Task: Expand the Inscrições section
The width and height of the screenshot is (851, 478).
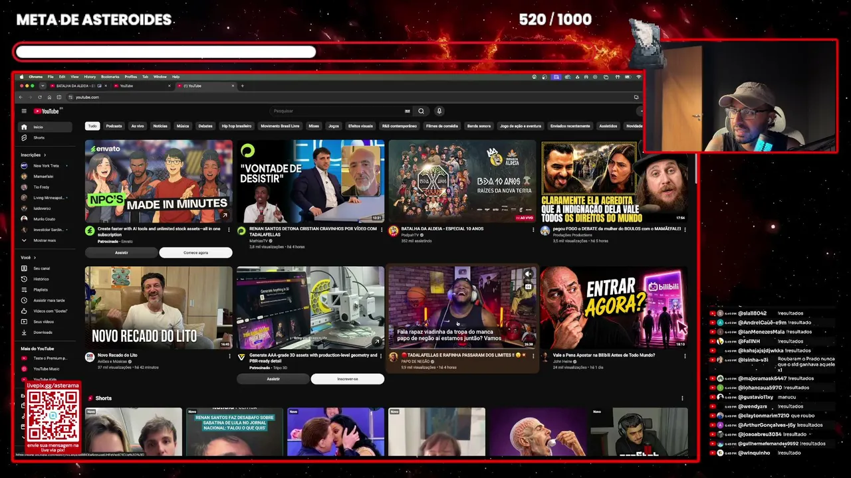Action: tap(33, 155)
